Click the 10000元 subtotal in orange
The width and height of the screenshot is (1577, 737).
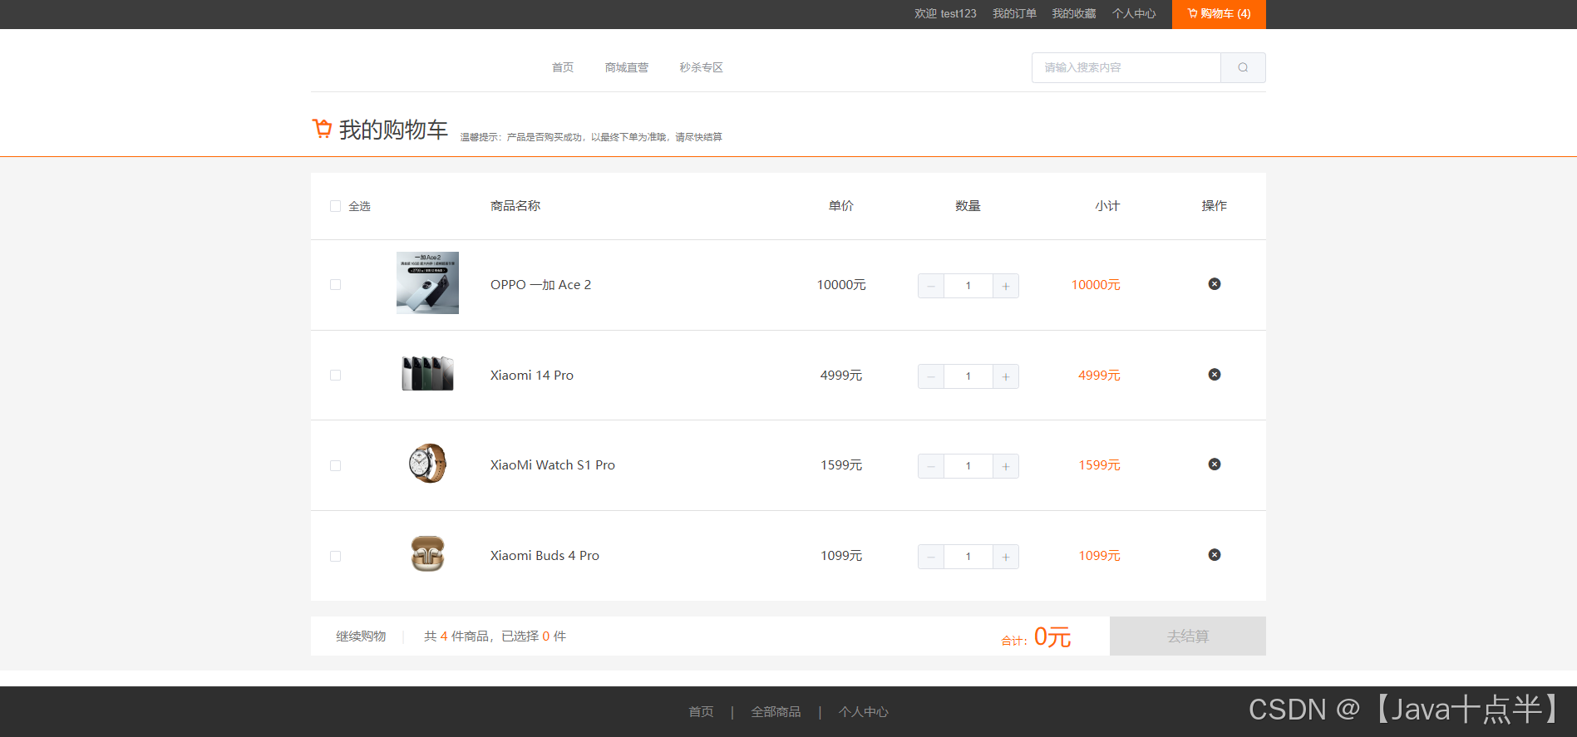[x=1096, y=285]
